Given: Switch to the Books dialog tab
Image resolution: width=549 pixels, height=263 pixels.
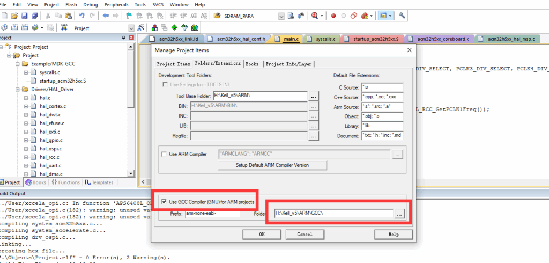Looking at the screenshot, I should (252, 64).
